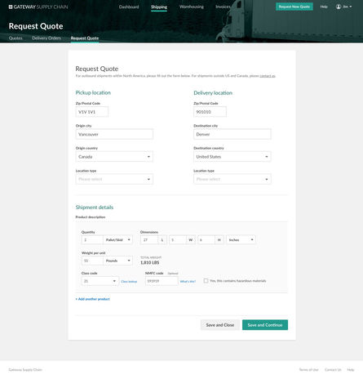
Task: Click Save and Close button
Action: pyautogui.click(x=220, y=325)
